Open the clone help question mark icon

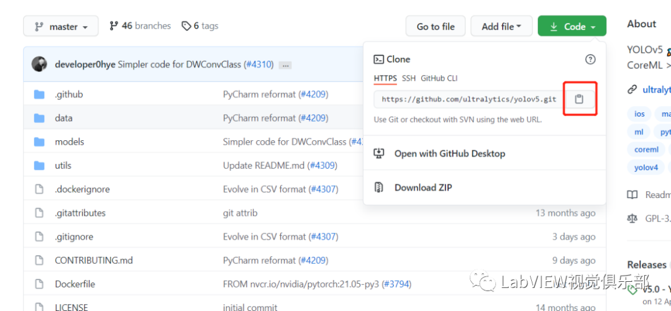click(x=590, y=60)
